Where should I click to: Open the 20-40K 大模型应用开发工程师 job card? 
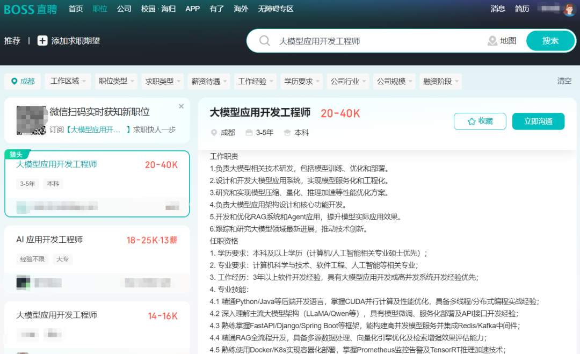click(x=97, y=184)
